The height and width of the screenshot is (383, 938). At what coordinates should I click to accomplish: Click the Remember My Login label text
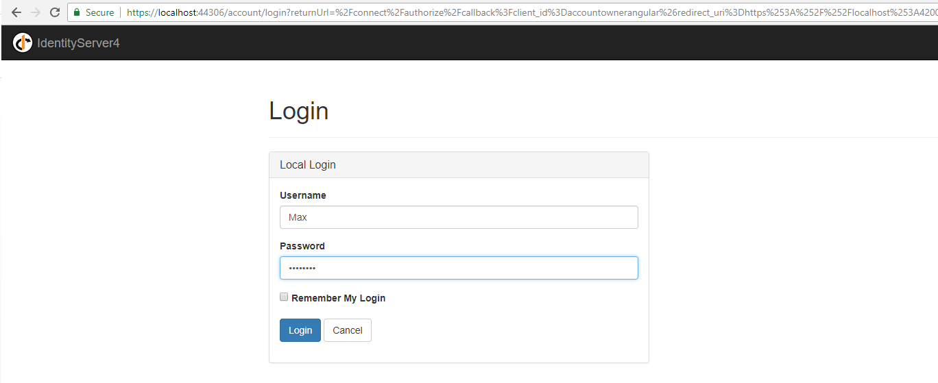click(x=338, y=298)
